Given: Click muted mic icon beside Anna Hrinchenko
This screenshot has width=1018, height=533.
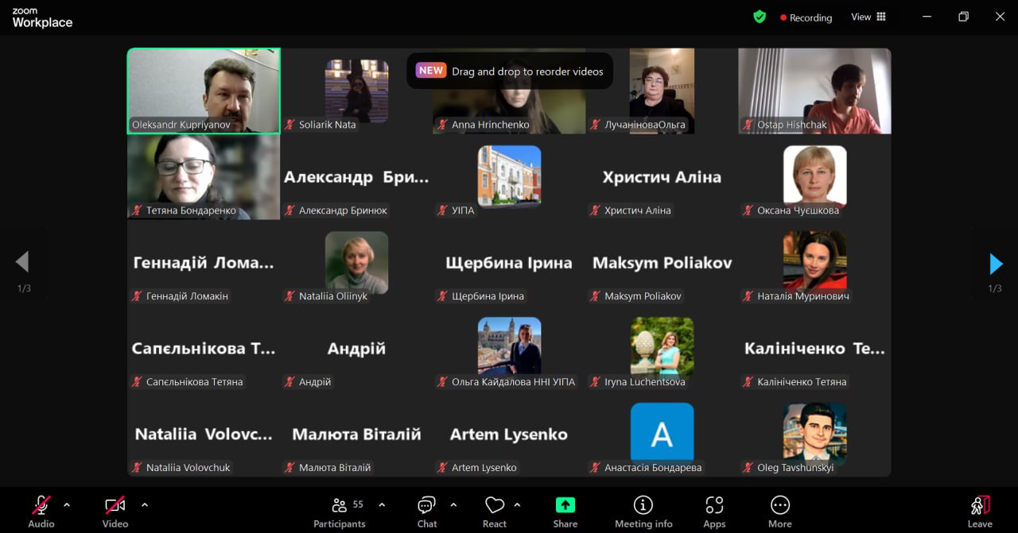Looking at the screenshot, I should pyautogui.click(x=443, y=125).
